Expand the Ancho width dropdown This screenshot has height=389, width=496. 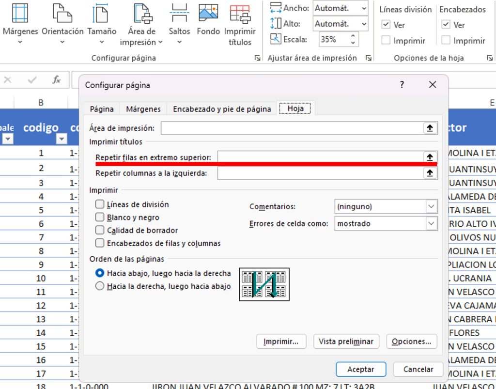[x=363, y=8]
